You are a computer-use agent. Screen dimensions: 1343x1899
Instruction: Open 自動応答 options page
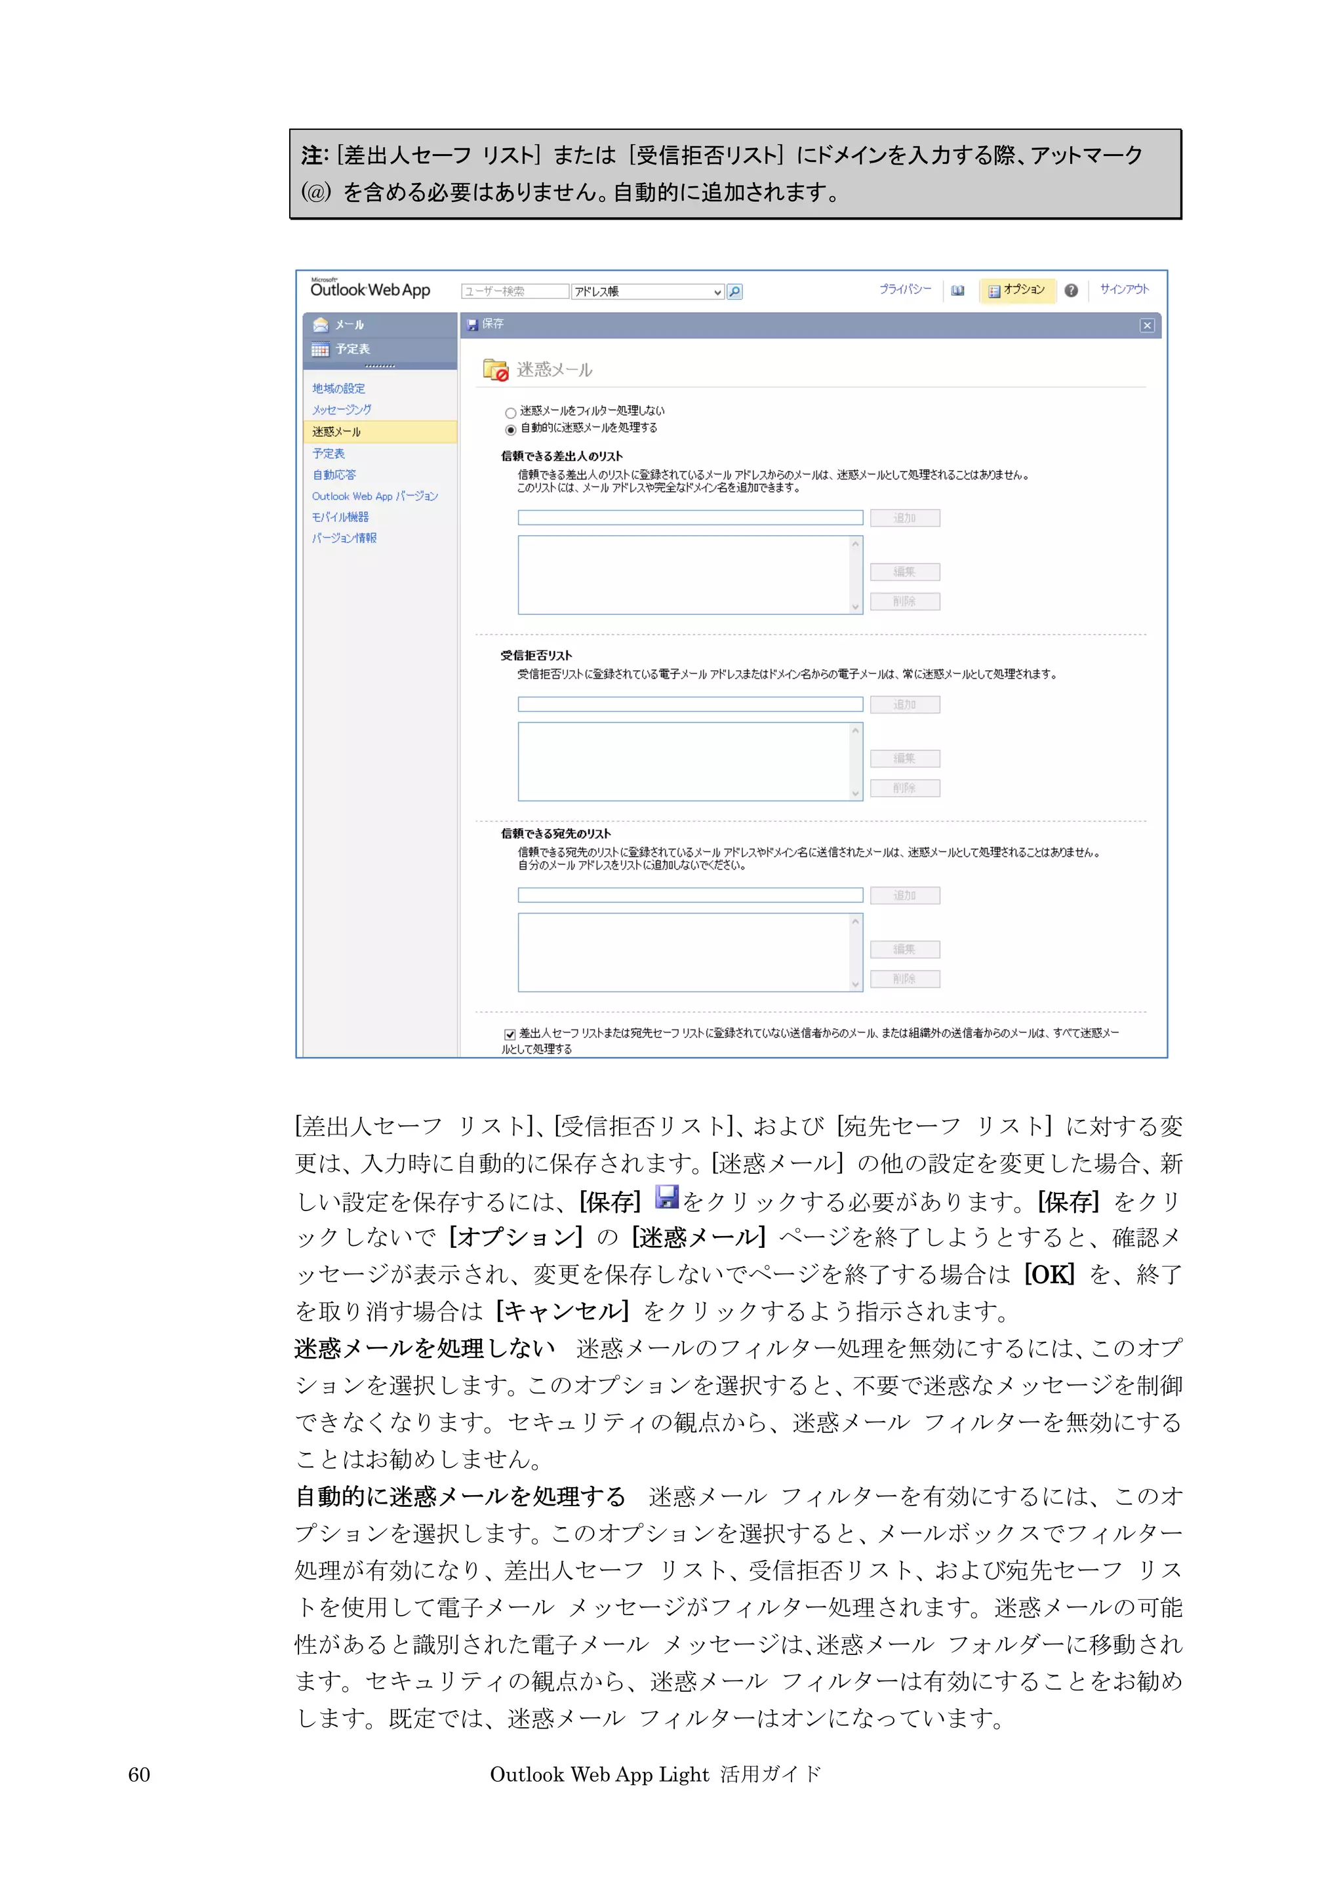[334, 475]
